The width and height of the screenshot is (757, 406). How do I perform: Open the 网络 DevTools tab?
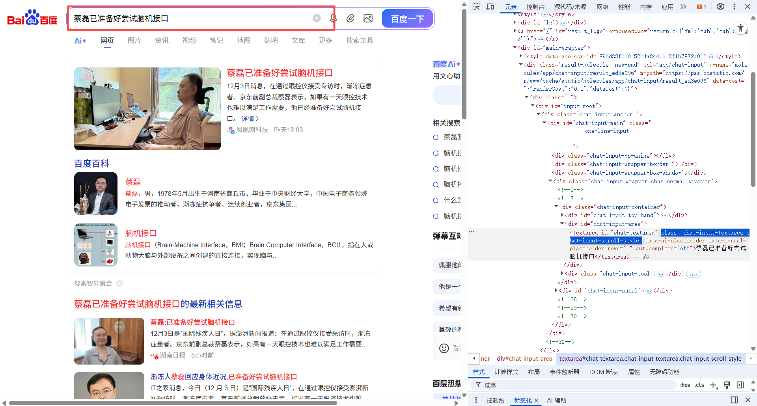tap(602, 7)
